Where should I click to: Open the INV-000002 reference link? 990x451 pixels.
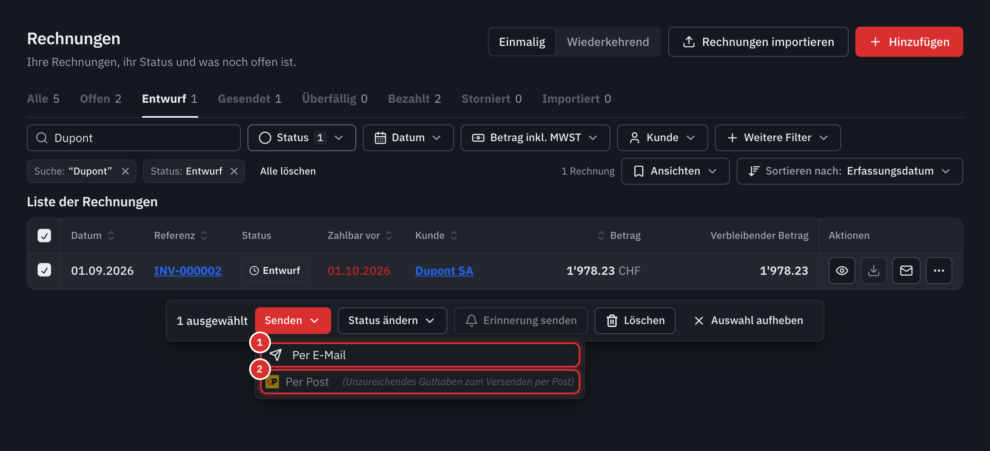click(188, 271)
